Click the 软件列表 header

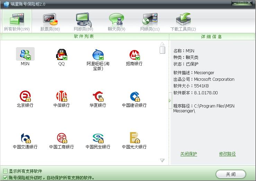coord(84,36)
